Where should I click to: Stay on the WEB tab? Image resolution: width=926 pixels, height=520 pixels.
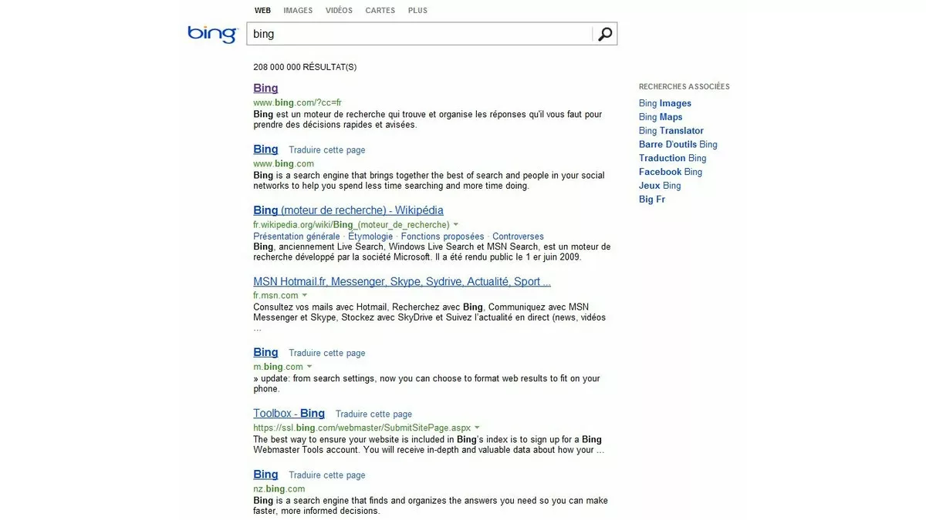262,10
